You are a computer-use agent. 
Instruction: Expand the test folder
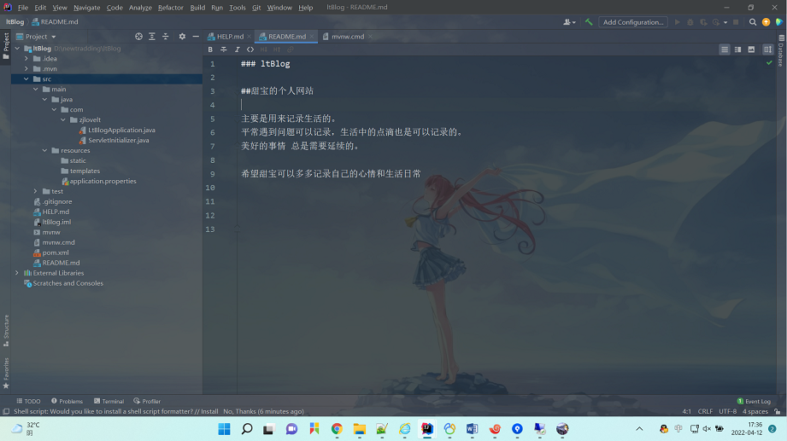(x=36, y=191)
